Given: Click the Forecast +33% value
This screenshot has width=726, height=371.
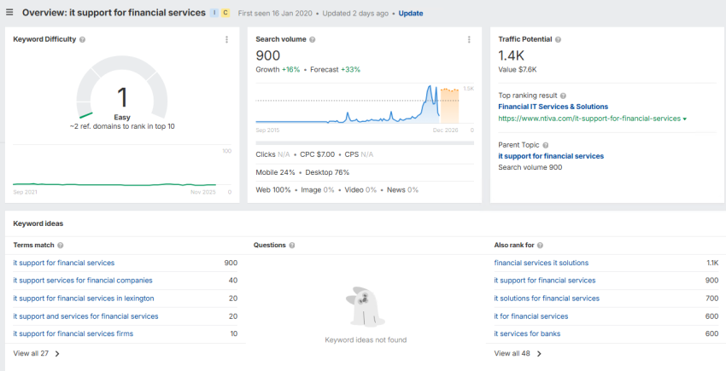Looking at the screenshot, I should click(350, 70).
